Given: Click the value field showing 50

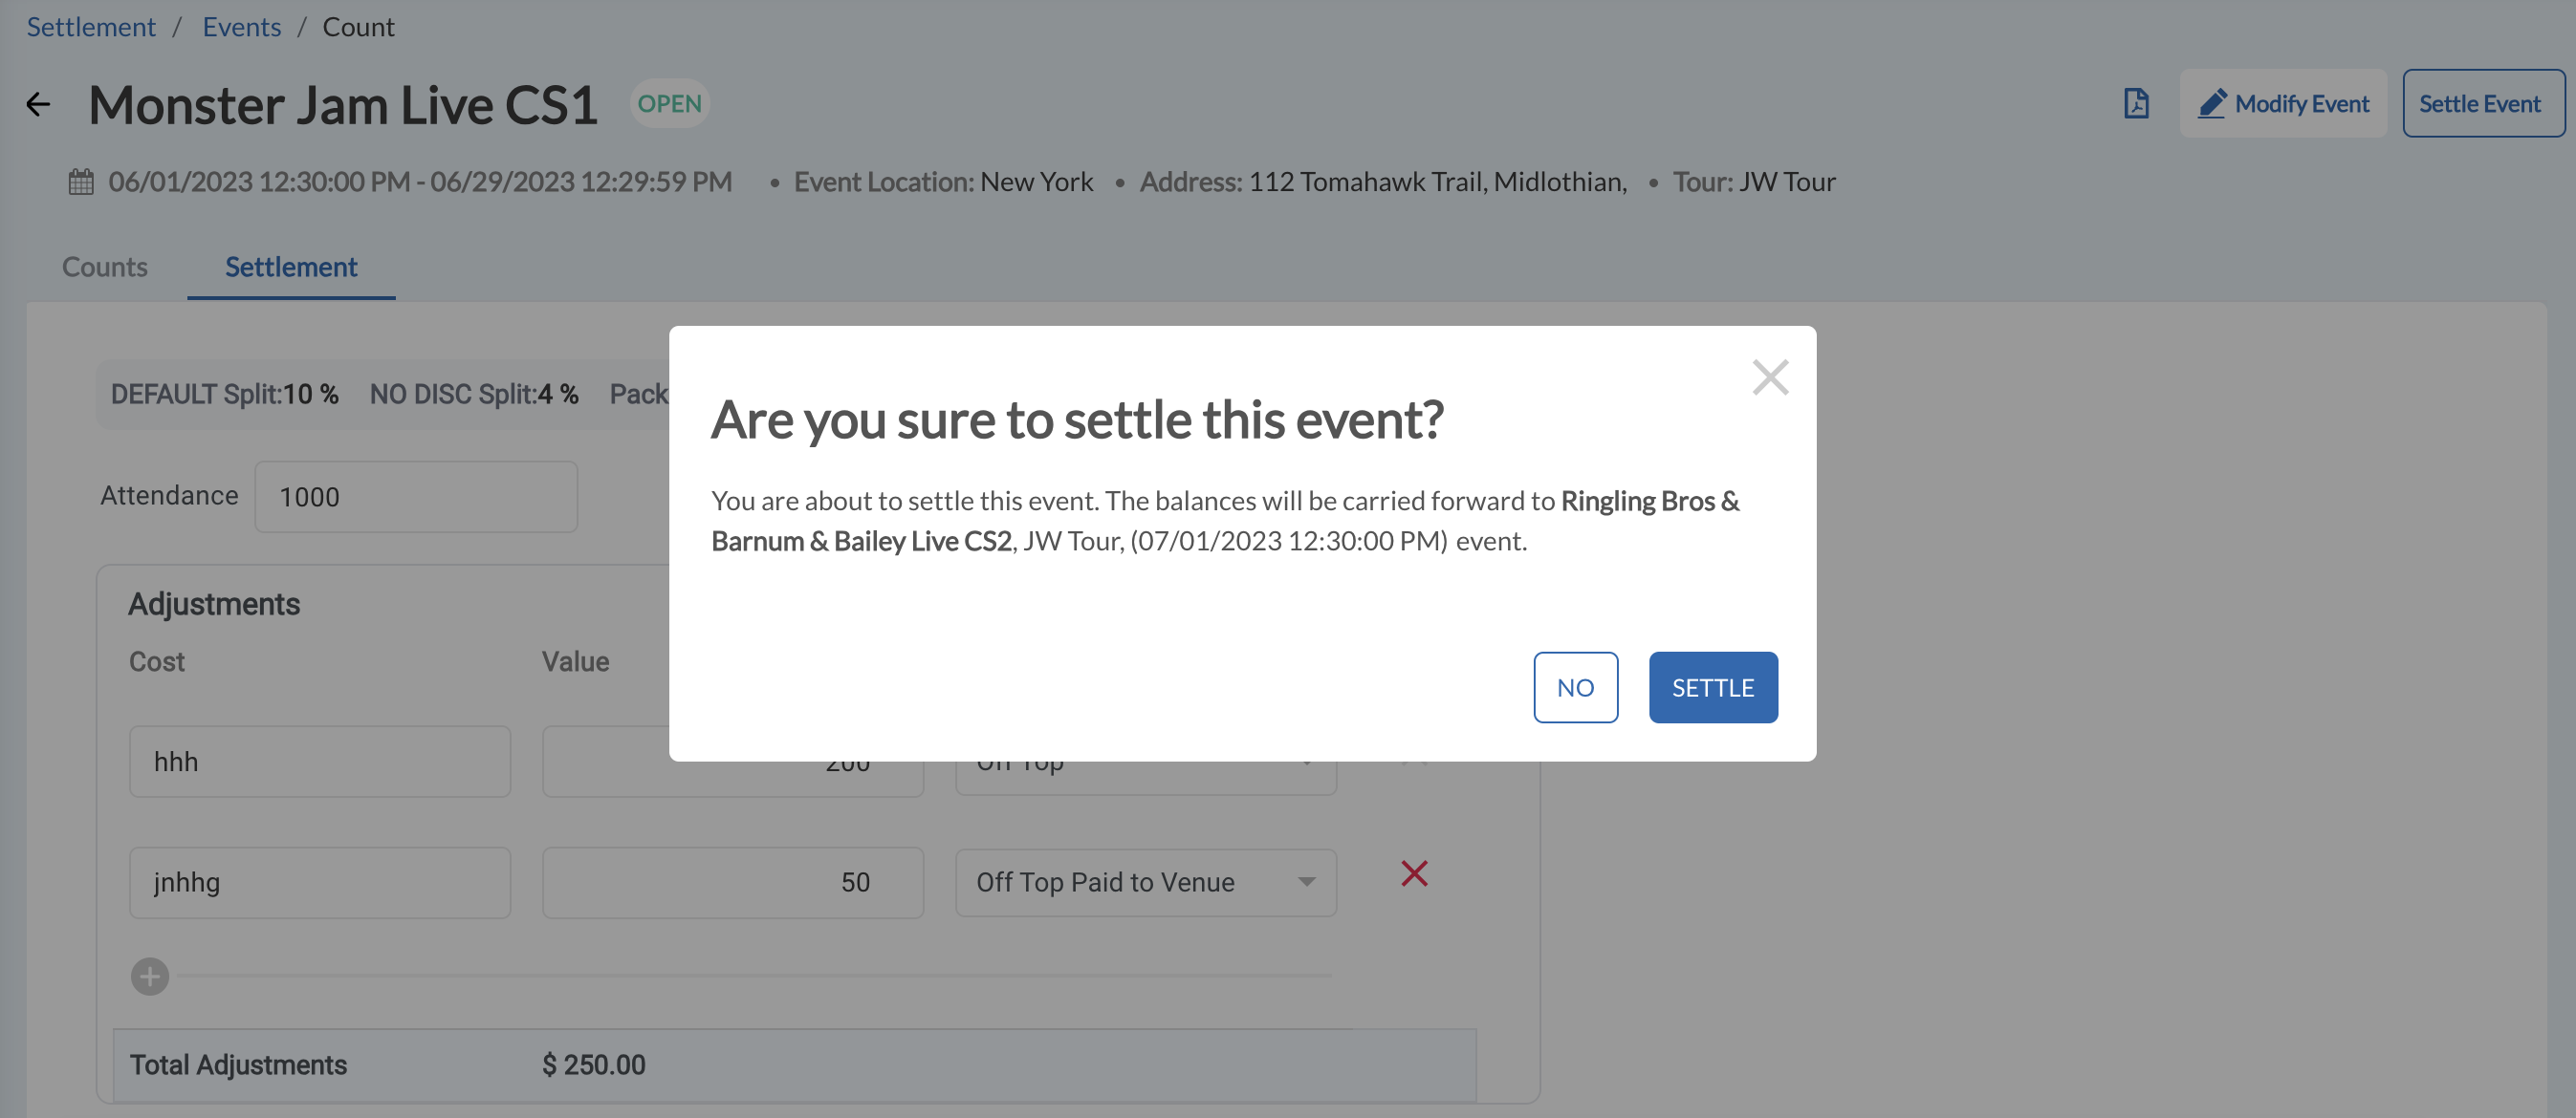Looking at the screenshot, I should 733,882.
